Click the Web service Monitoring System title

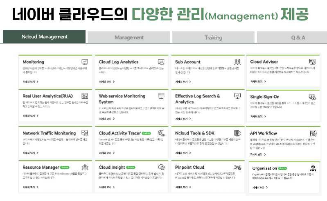pos(122,99)
